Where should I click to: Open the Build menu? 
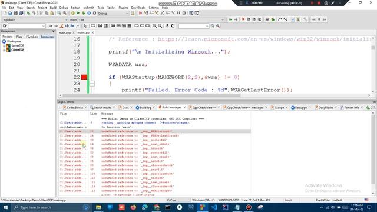[x=53, y=8]
